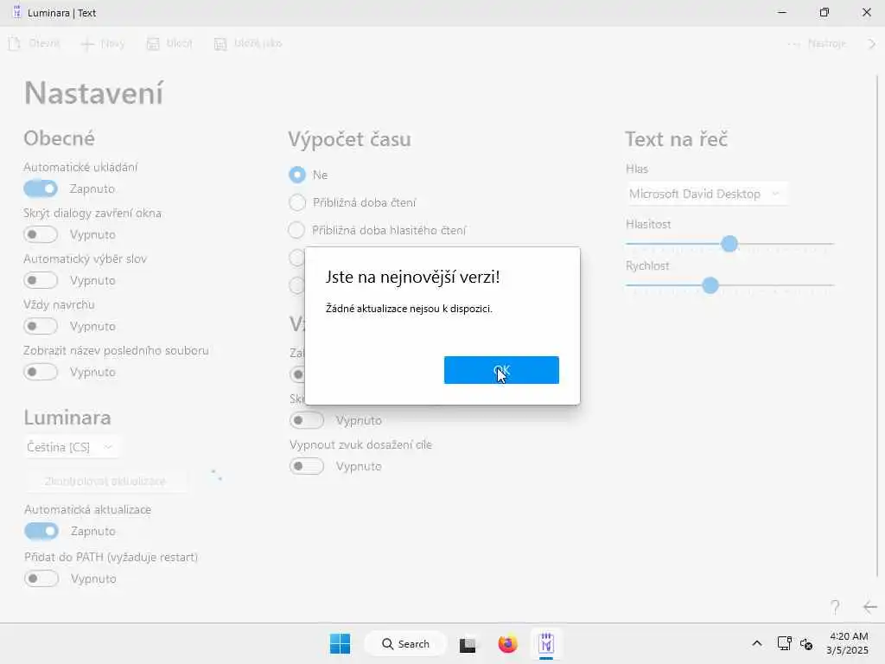Select the Ne radio option

(297, 175)
